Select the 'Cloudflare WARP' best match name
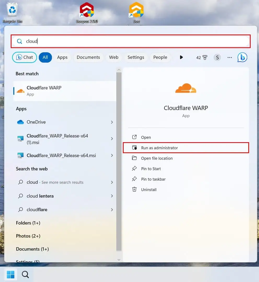 [x=44, y=88]
